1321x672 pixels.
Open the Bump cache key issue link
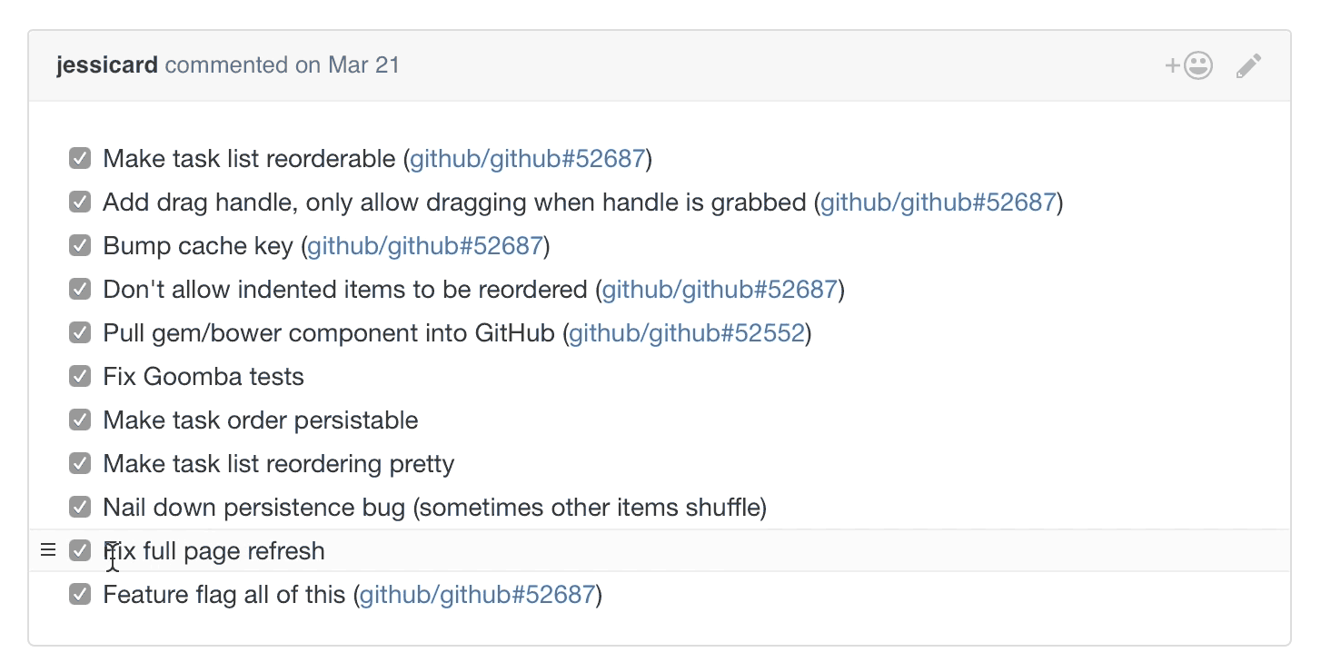click(x=423, y=245)
